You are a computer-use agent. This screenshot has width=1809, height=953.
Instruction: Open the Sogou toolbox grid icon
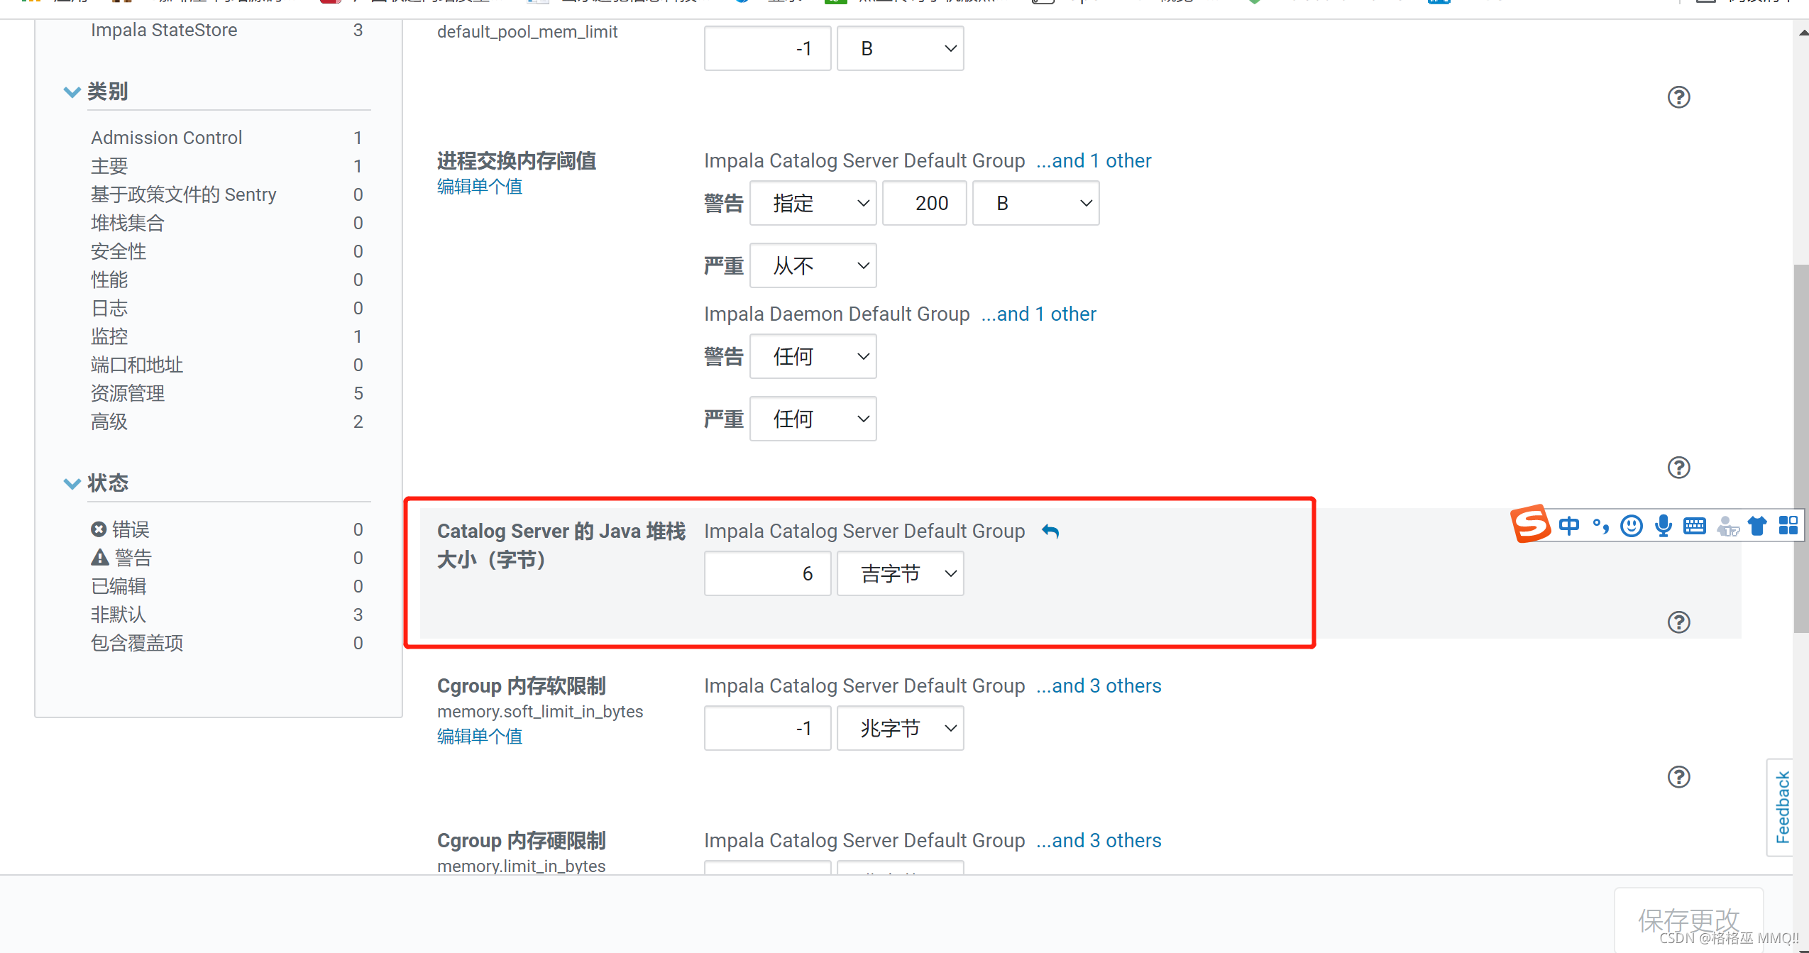click(x=1788, y=526)
